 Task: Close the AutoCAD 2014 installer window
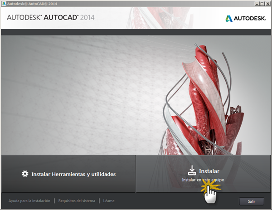point(267,4)
